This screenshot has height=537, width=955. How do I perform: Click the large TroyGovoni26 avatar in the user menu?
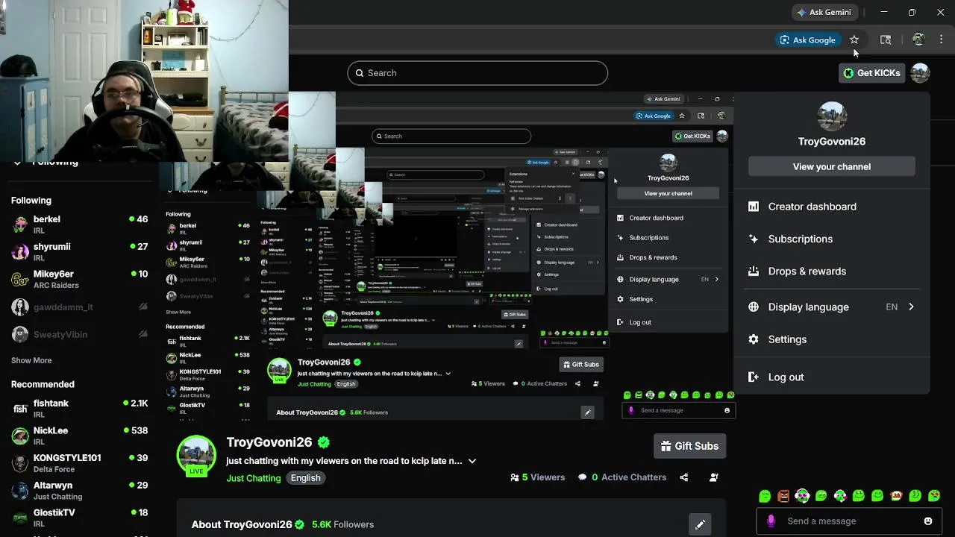(x=832, y=116)
